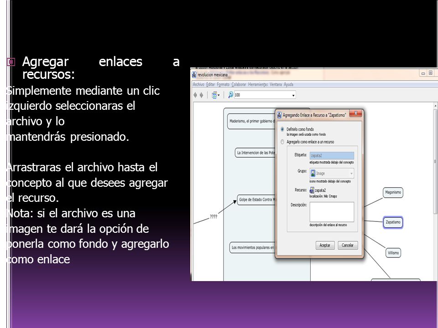Image resolution: width=438 pixels, height=328 pixels.
Task: Select the Magonismo concept node
Action: coord(393,192)
